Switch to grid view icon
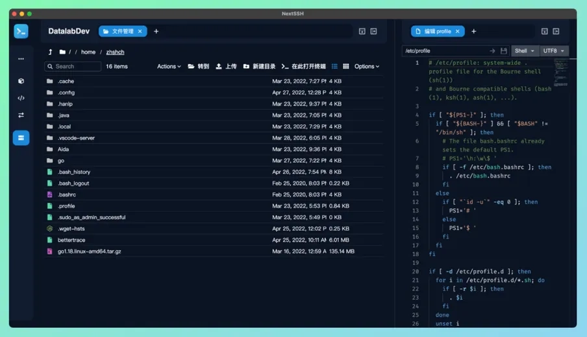 click(346, 66)
